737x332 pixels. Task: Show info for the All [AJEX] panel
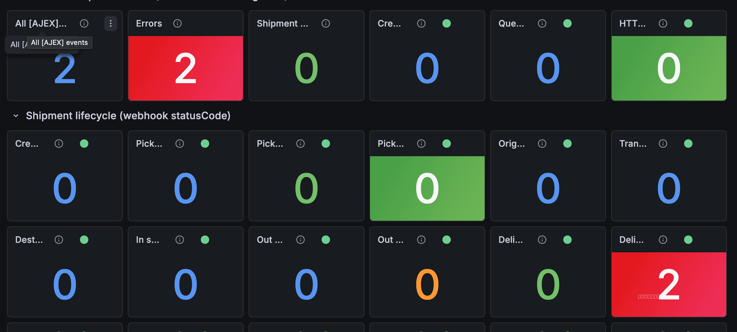coord(84,23)
